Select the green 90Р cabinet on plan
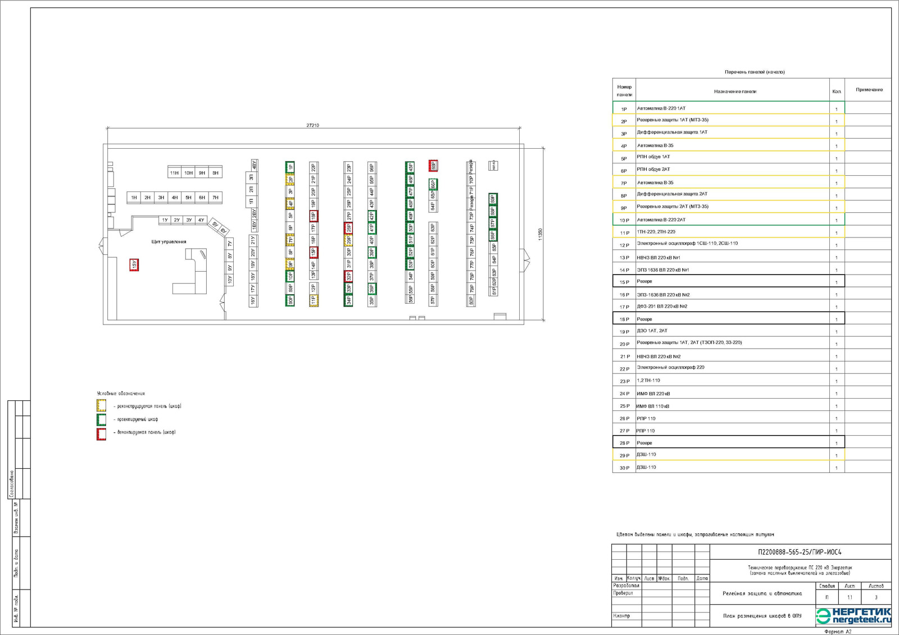Viewport: 899px width, 635px height. 290,300
